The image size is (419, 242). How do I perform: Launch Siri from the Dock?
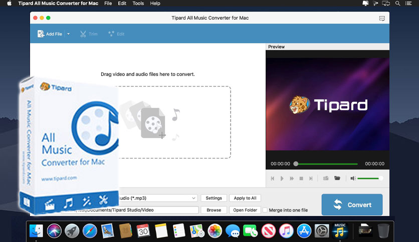click(54, 230)
